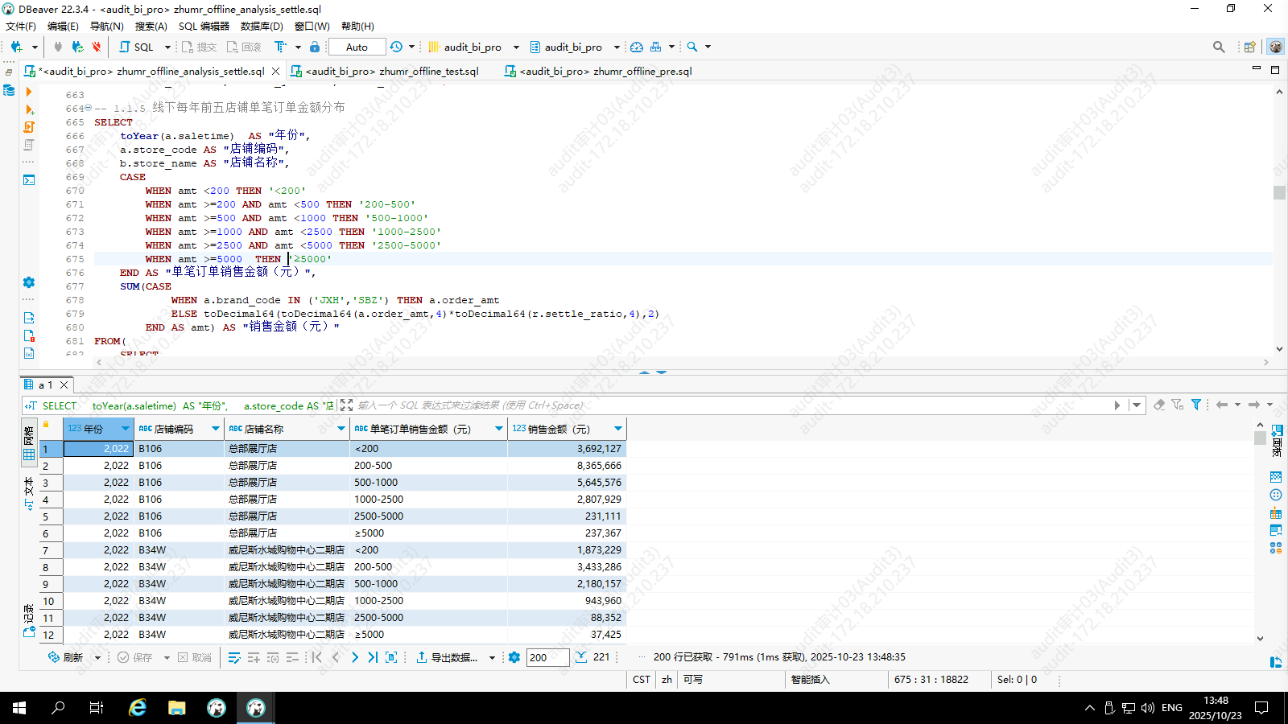The width and height of the screenshot is (1288, 724).
Task: Click the transaction lock icon in toolbar
Action: point(315,47)
